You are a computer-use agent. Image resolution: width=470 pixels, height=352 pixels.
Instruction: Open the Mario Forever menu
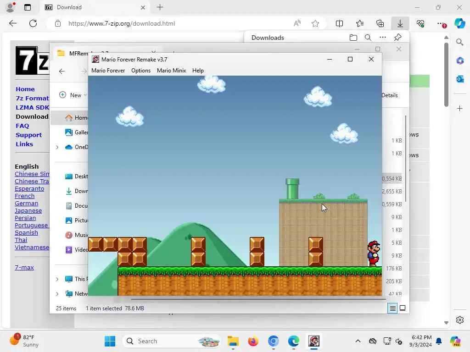click(108, 71)
